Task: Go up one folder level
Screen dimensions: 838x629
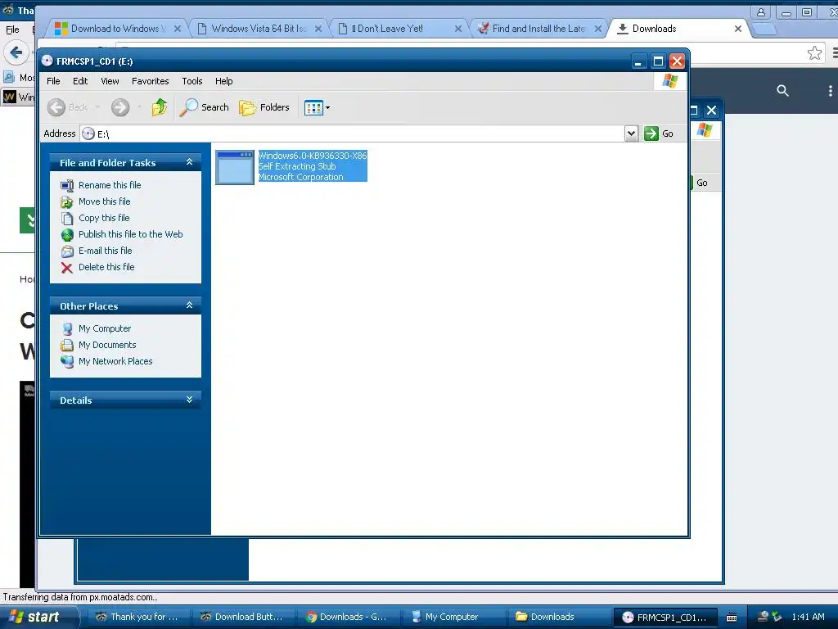Action: click(x=160, y=107)
